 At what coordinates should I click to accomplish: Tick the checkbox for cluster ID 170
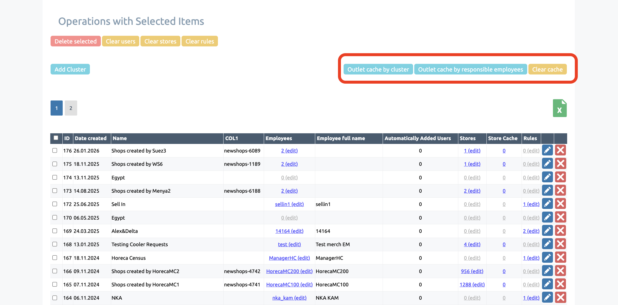(x=55, y=218)
